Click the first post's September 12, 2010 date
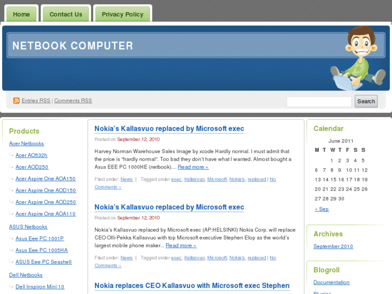 click(138, 139)
